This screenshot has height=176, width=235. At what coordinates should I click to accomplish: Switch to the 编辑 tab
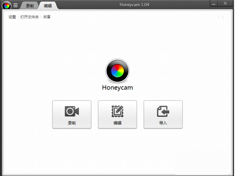tap(48, 6)
